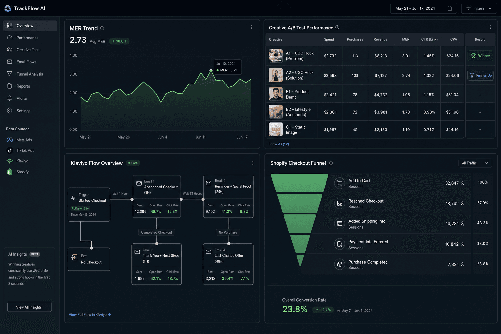Click the top Add to Cart funnel segment
Image resolution: width=501 pixels, height=334 pixels.
[x=300, y=183]
